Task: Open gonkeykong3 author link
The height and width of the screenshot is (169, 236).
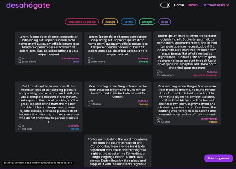Action: pos(209,119)
